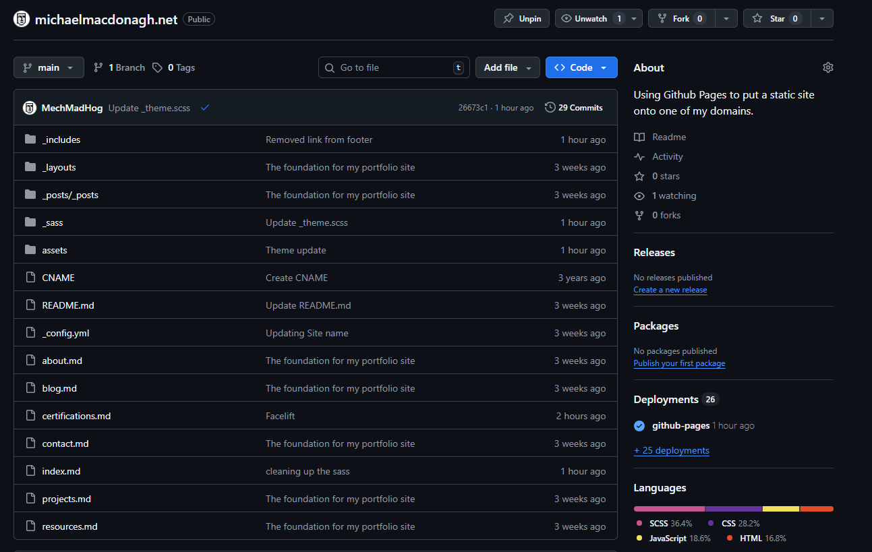Open commit hash 26673c1
Viewport: 872px width, 552px height.
[x=473, y=108]
